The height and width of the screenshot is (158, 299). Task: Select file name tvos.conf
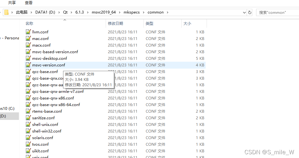click(40, 144)
